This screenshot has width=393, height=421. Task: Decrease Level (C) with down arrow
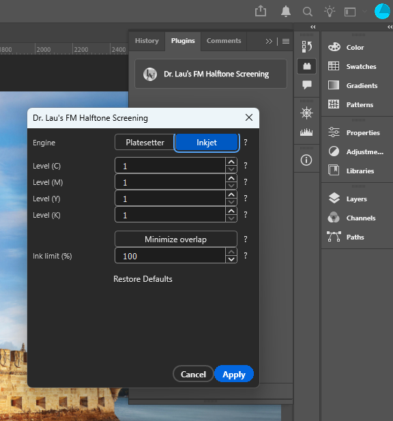point(231,169)
